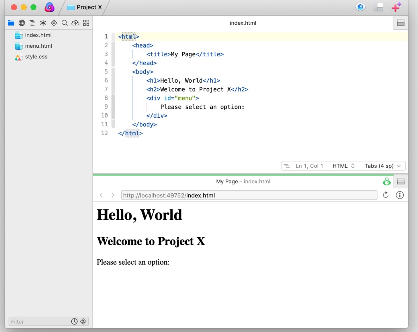Click the preview URL address field

(249, 195)
